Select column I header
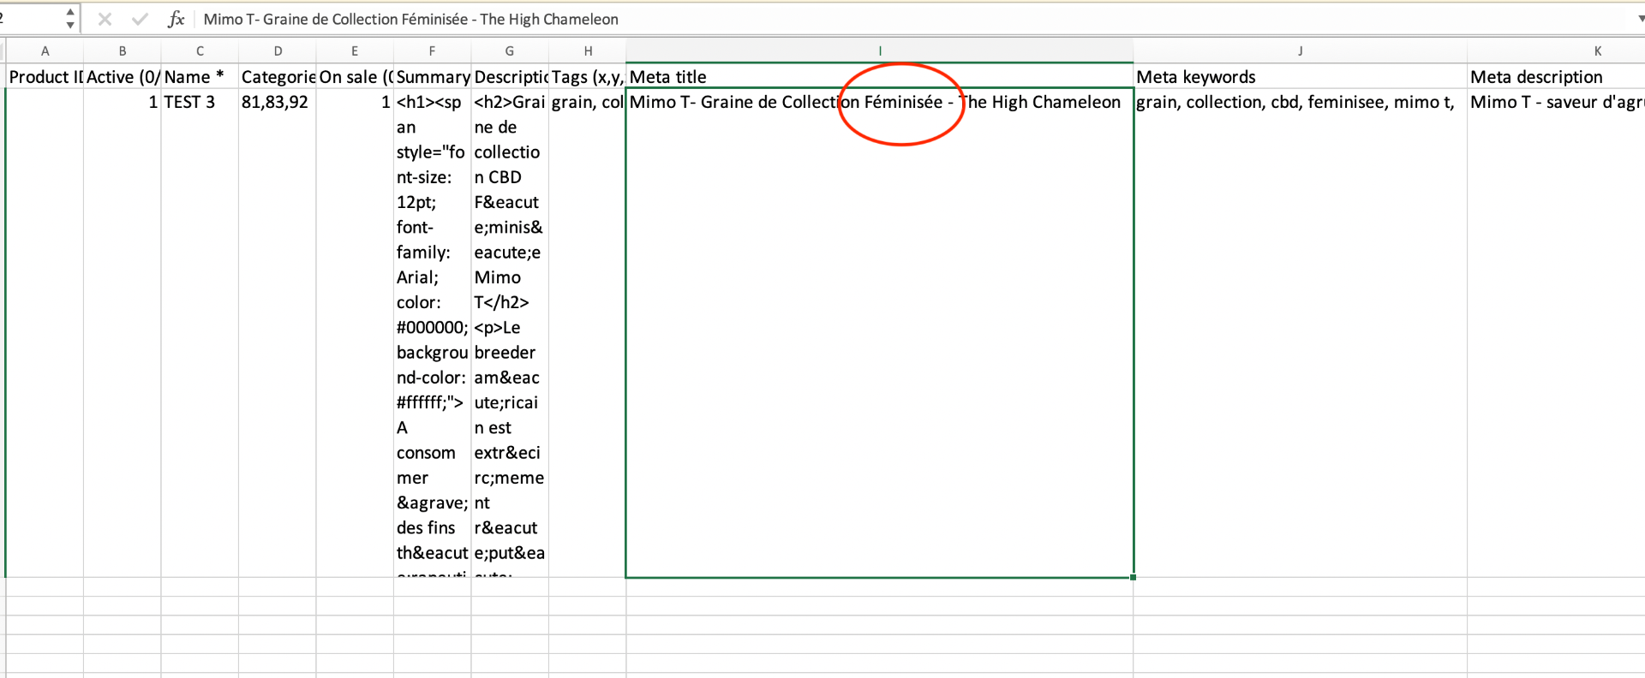This screenshot has width=1645, height=678. tap(880, 51)
